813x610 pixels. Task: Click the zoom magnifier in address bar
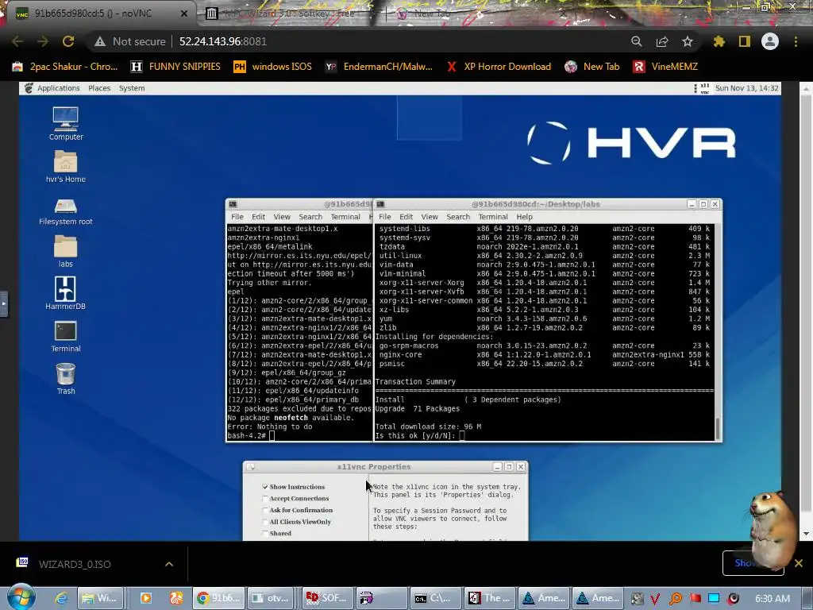[637, 41]
